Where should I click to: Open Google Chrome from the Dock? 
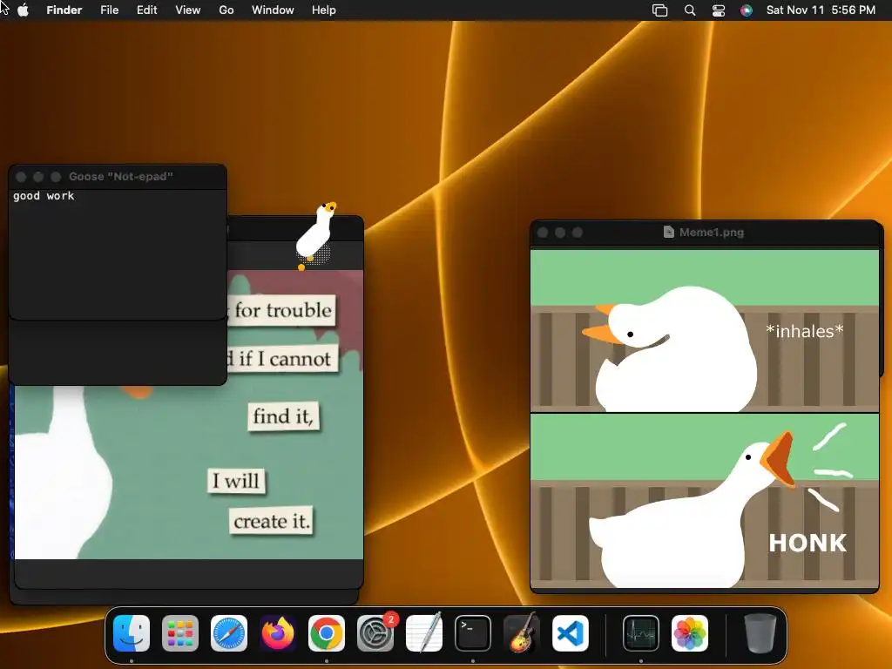[x=327, y=633]
